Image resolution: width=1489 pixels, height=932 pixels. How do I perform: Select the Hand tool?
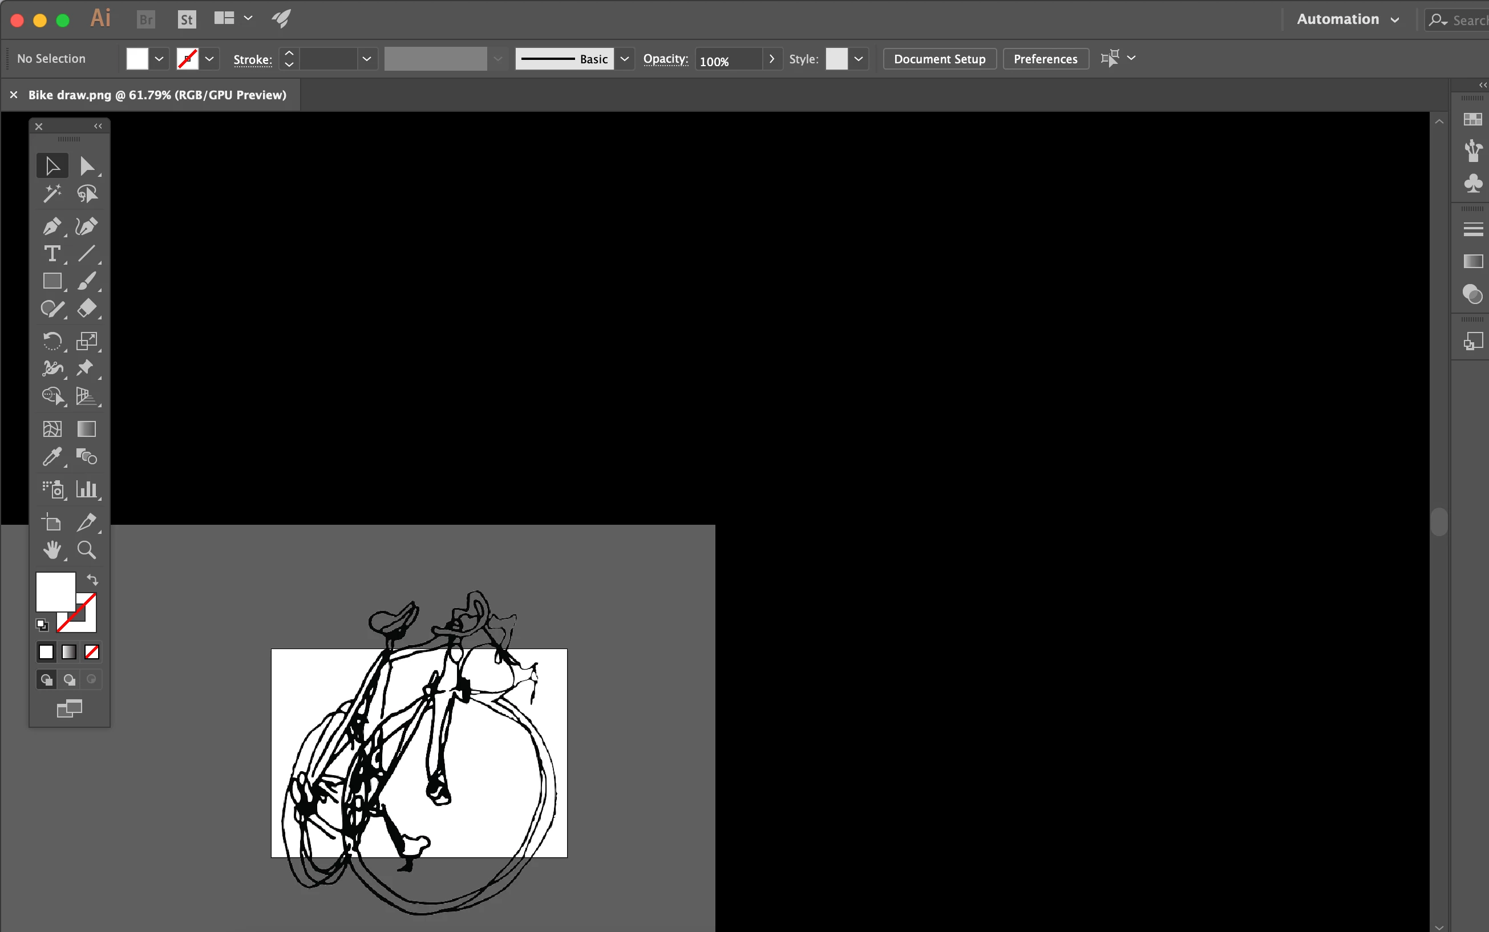tap(52, 550)
